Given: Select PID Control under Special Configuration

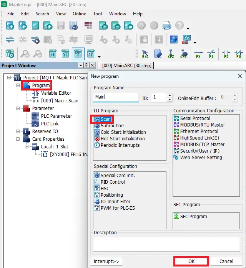Looking at the screenshot, I should click(x=112, y=182).
